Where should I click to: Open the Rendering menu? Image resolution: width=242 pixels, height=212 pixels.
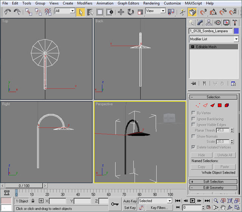151,3
